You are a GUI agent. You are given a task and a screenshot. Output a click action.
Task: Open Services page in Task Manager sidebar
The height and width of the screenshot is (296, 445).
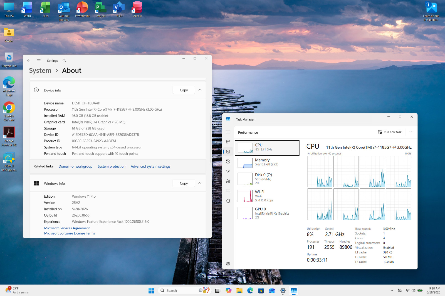tap(228, 201)
